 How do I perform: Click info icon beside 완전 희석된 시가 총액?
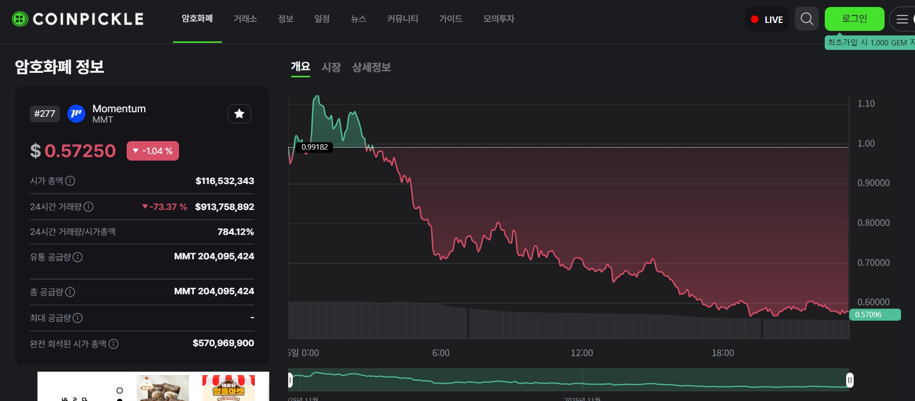114,344
